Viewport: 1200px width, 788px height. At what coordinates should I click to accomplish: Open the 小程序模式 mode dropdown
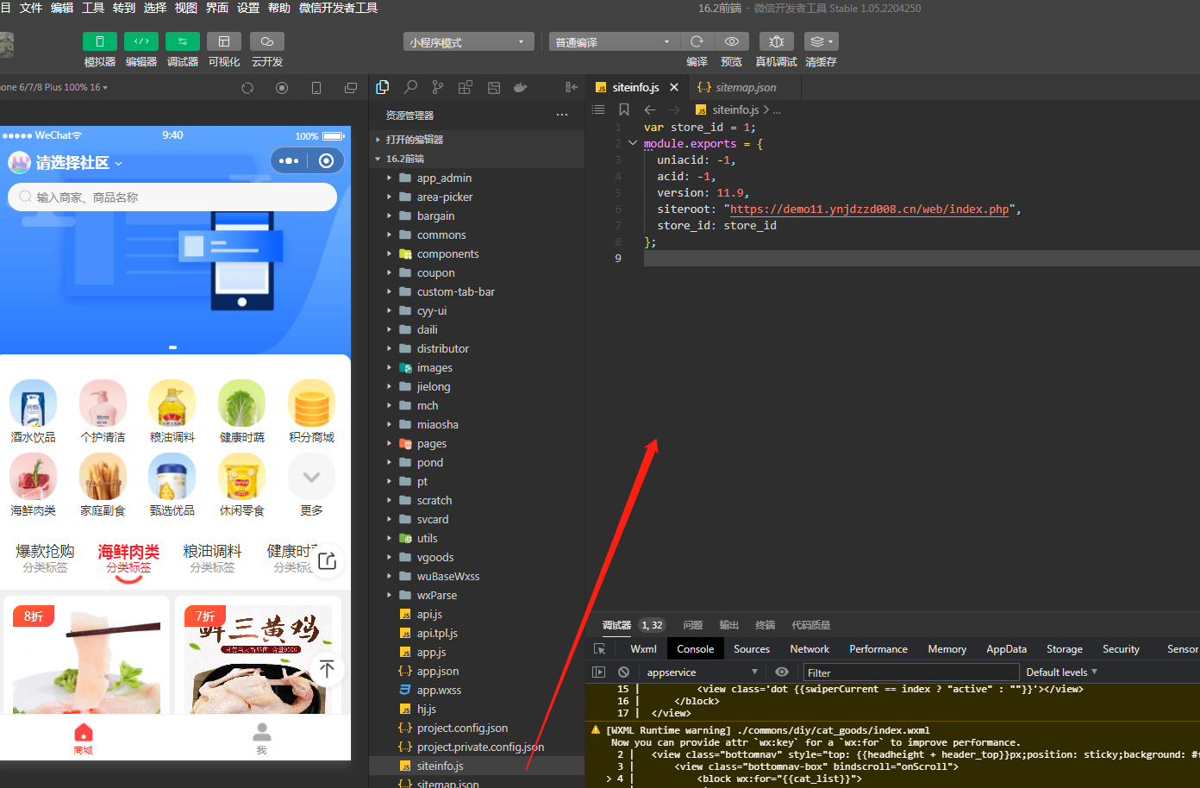[x=468, y=42]
